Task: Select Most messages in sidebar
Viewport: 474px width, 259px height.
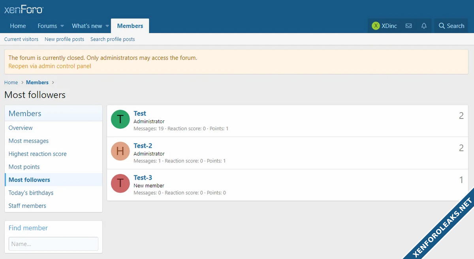Action: (x=28, y=141)
